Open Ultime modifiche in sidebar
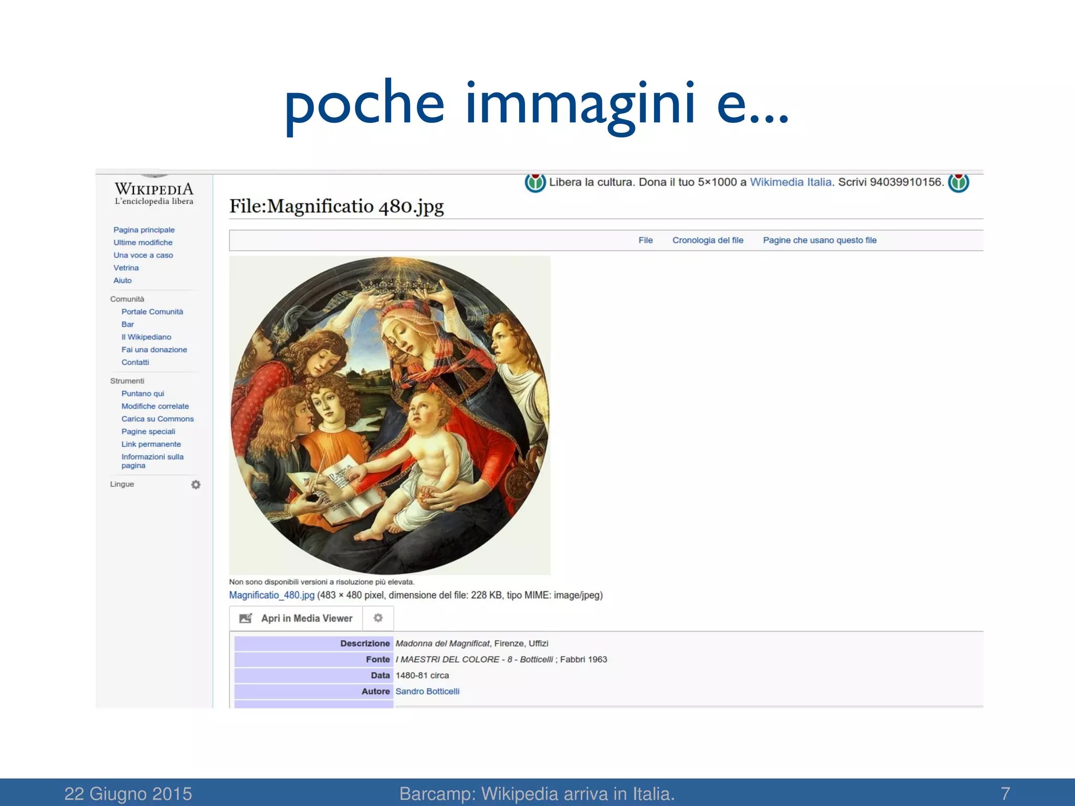Image resolution: width=1075 pixels, height=806 pixels. [x=143, y=242]
